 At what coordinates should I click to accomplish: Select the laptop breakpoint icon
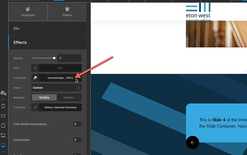[4, 135]
